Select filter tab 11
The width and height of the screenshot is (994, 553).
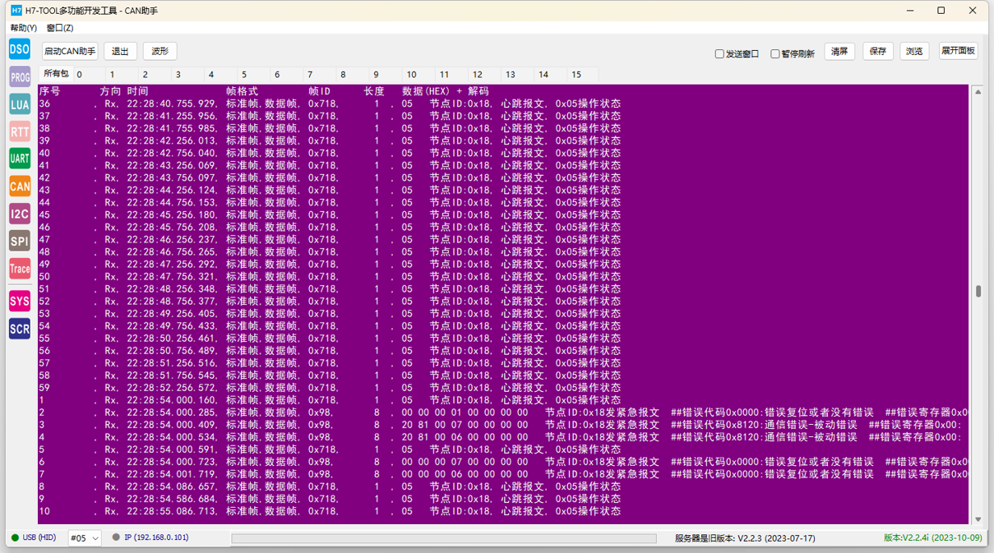coord(444,75)
